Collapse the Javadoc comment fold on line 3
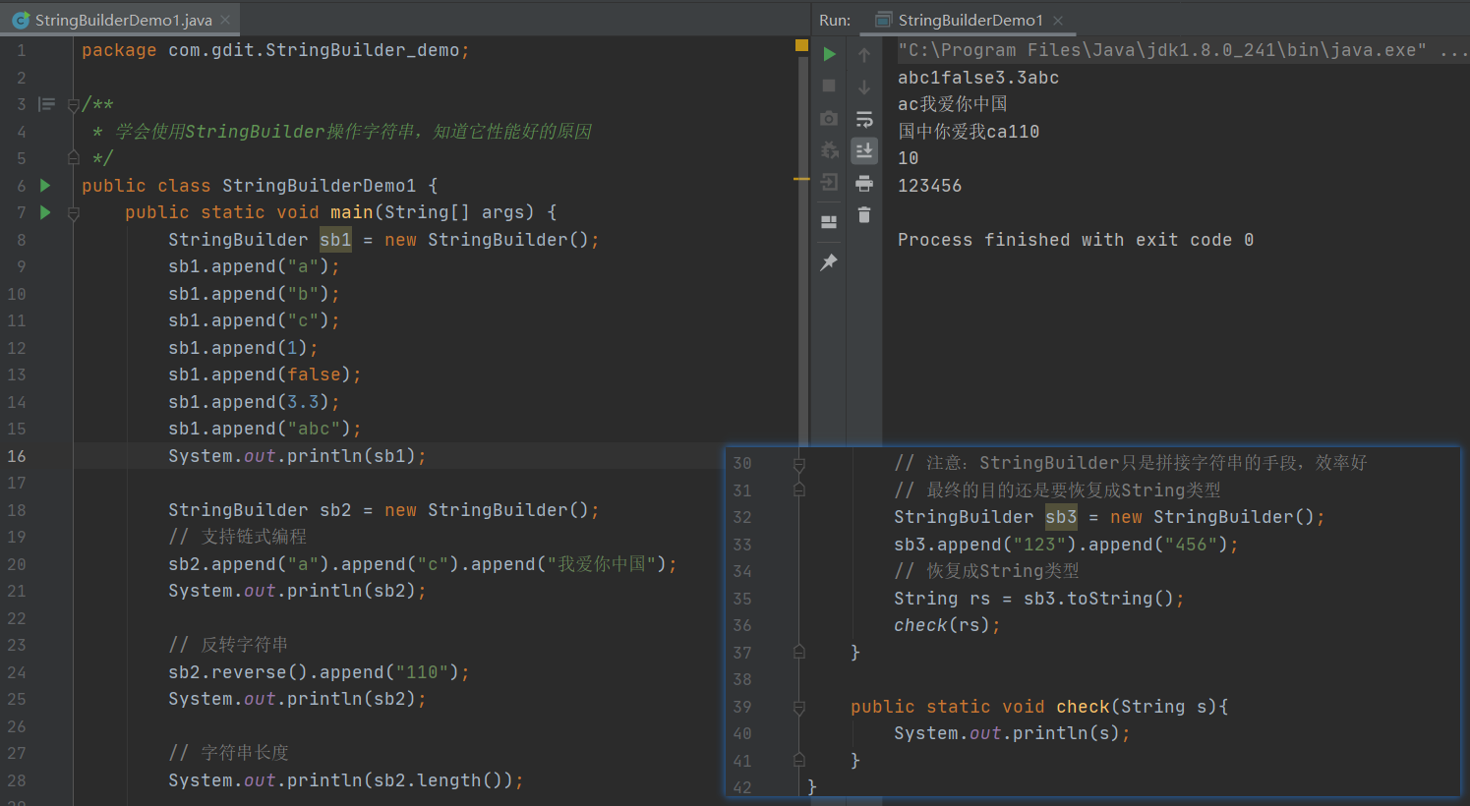The width and height of the screenshot is (1470, 806). pyautogui.click(x=73, y=105)
